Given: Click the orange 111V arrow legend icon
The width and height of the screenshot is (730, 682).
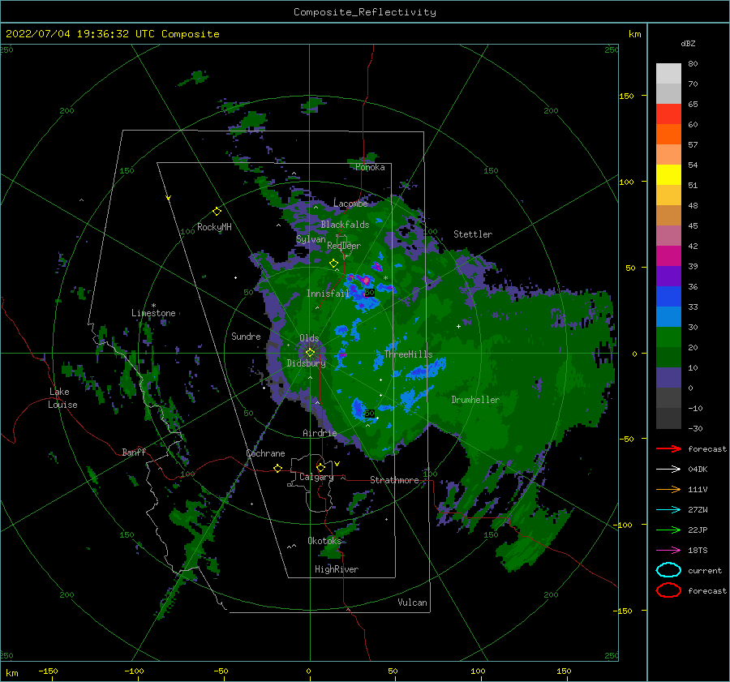Looking at the screenshot, I should point(668,489).
